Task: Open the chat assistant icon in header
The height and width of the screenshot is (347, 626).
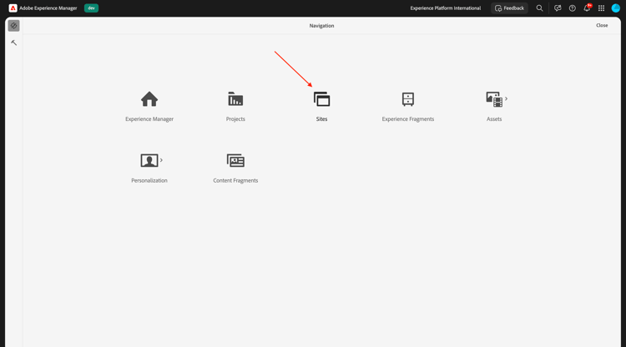Action: pyautogui.click(x=558, y=8)
